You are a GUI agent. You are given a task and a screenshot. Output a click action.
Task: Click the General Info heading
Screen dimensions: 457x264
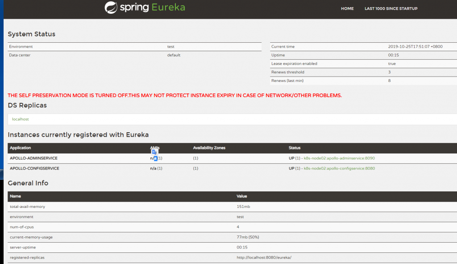[28, 183]
